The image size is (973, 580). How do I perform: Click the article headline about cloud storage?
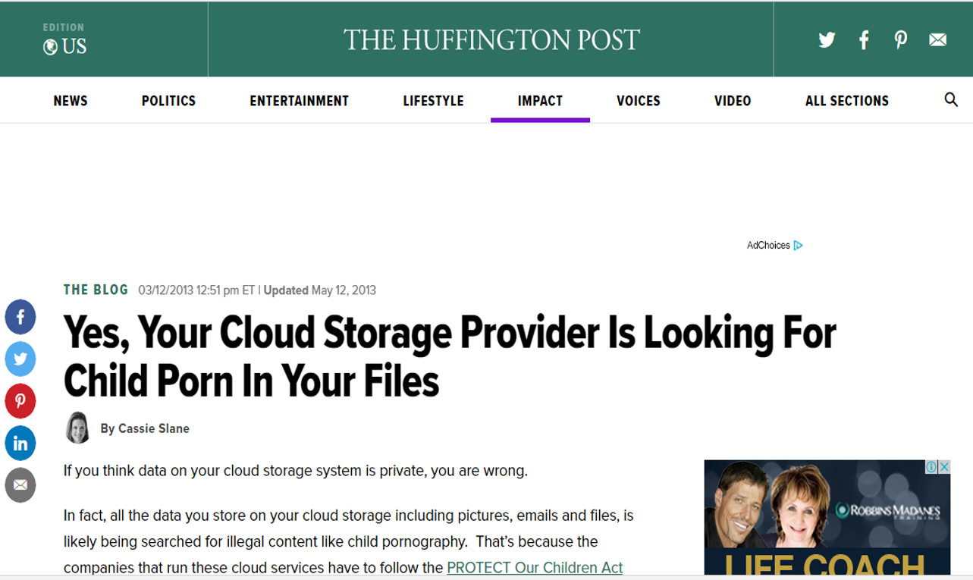point(450,356)
